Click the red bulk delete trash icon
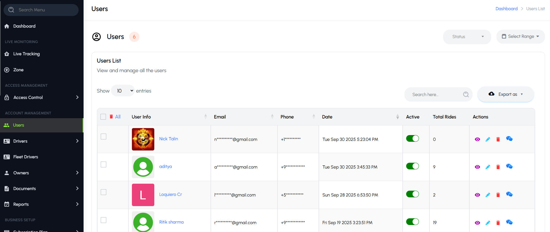The image size is (550, 232). click(x=111, y=117)
